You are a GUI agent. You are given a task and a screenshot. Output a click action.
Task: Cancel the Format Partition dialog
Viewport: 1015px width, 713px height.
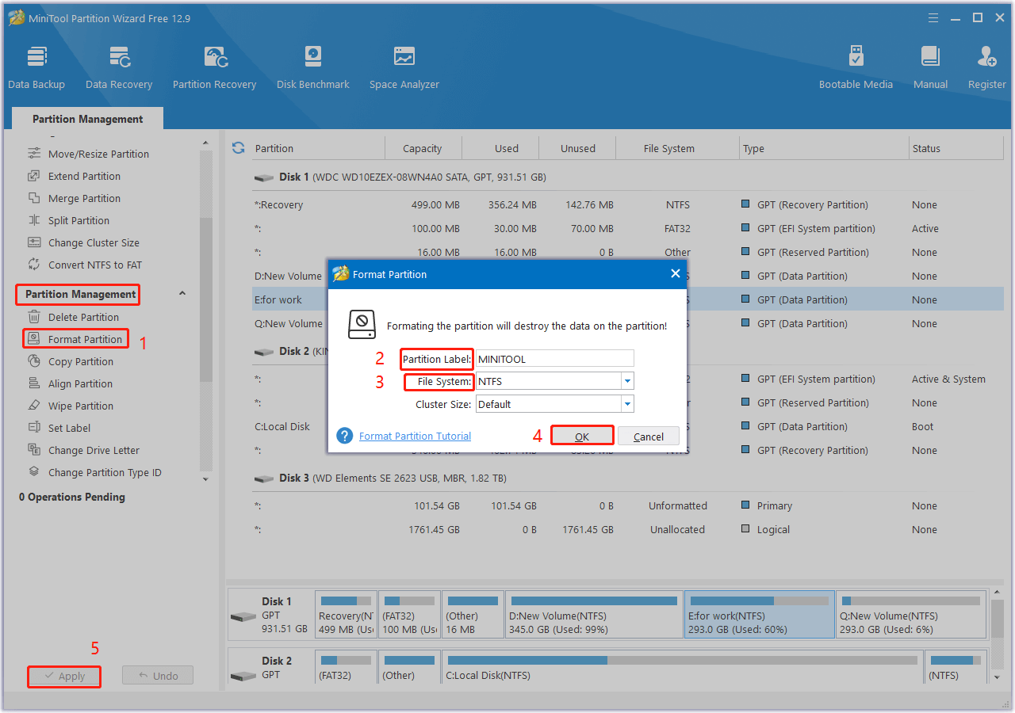coord(648,437)
